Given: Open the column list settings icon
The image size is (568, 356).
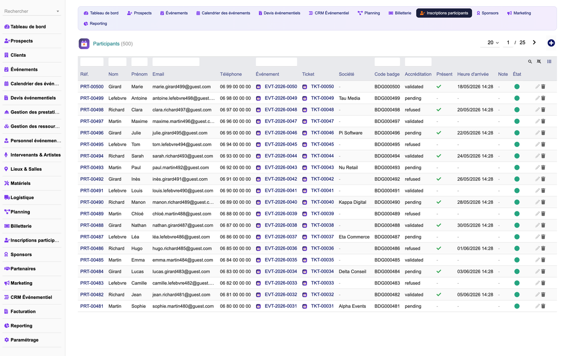Looking at the screenshot, I should (549, 61).
